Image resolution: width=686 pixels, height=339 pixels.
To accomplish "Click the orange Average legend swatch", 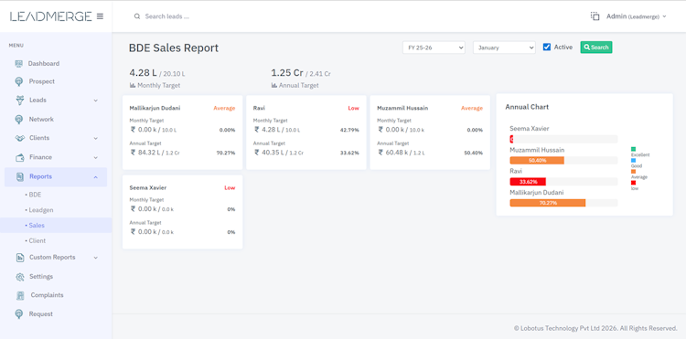I will (x=634, y=172).
